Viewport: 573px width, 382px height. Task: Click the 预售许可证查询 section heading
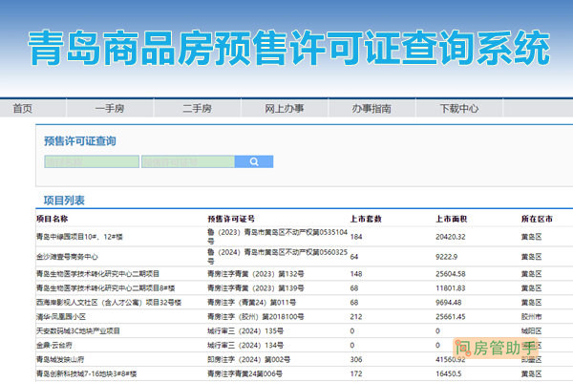[80, 141]
